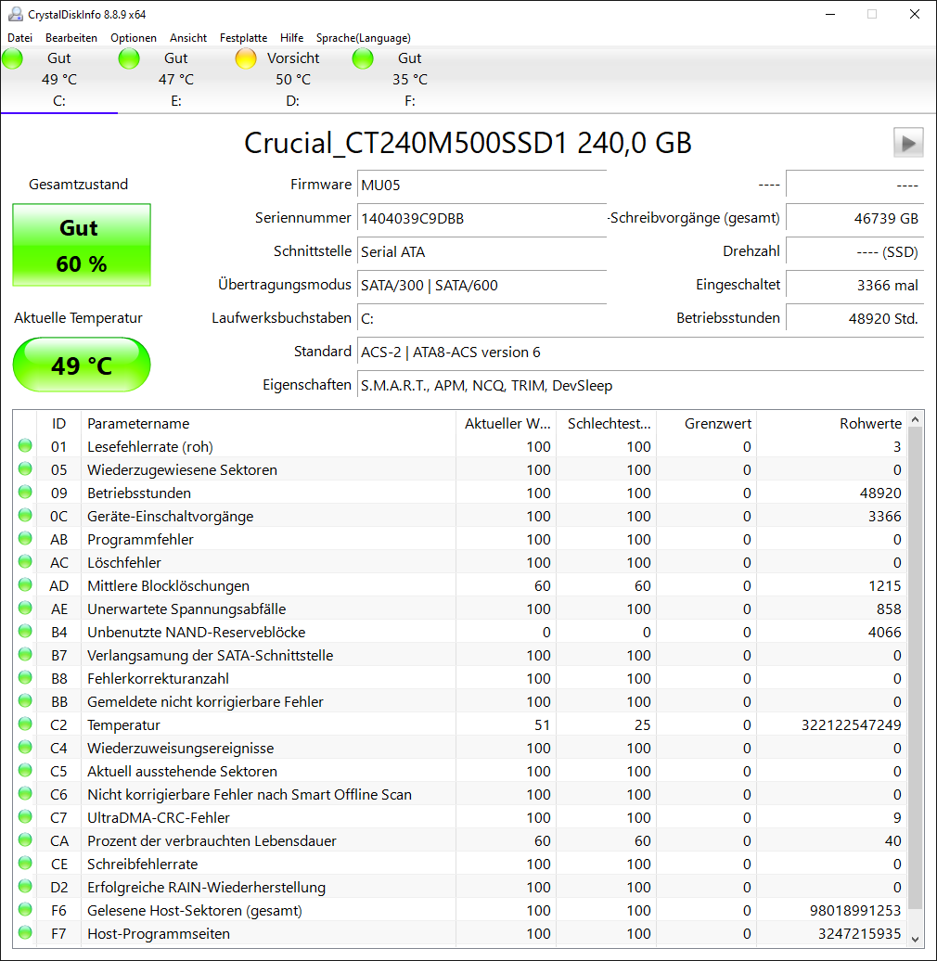The height and width of the screenshot is (961, 937).
Task: Click the Firmware field MU05
Action: click(x=481, y=186)
